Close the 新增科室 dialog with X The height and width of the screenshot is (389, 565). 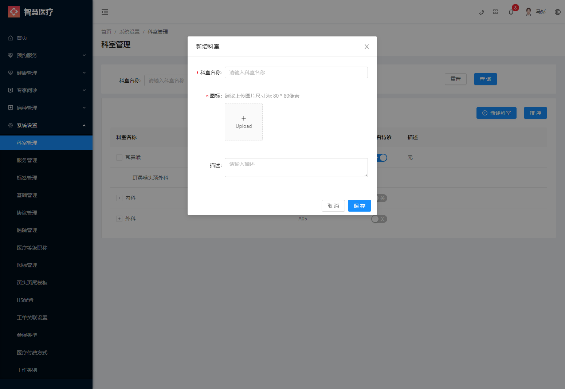[367, 47]
